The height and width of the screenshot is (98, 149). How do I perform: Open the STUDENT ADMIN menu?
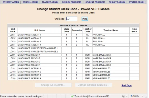[11, 2]
